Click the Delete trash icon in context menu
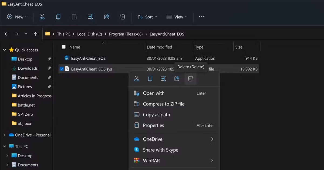324x170 pixels. coord(190,79)
